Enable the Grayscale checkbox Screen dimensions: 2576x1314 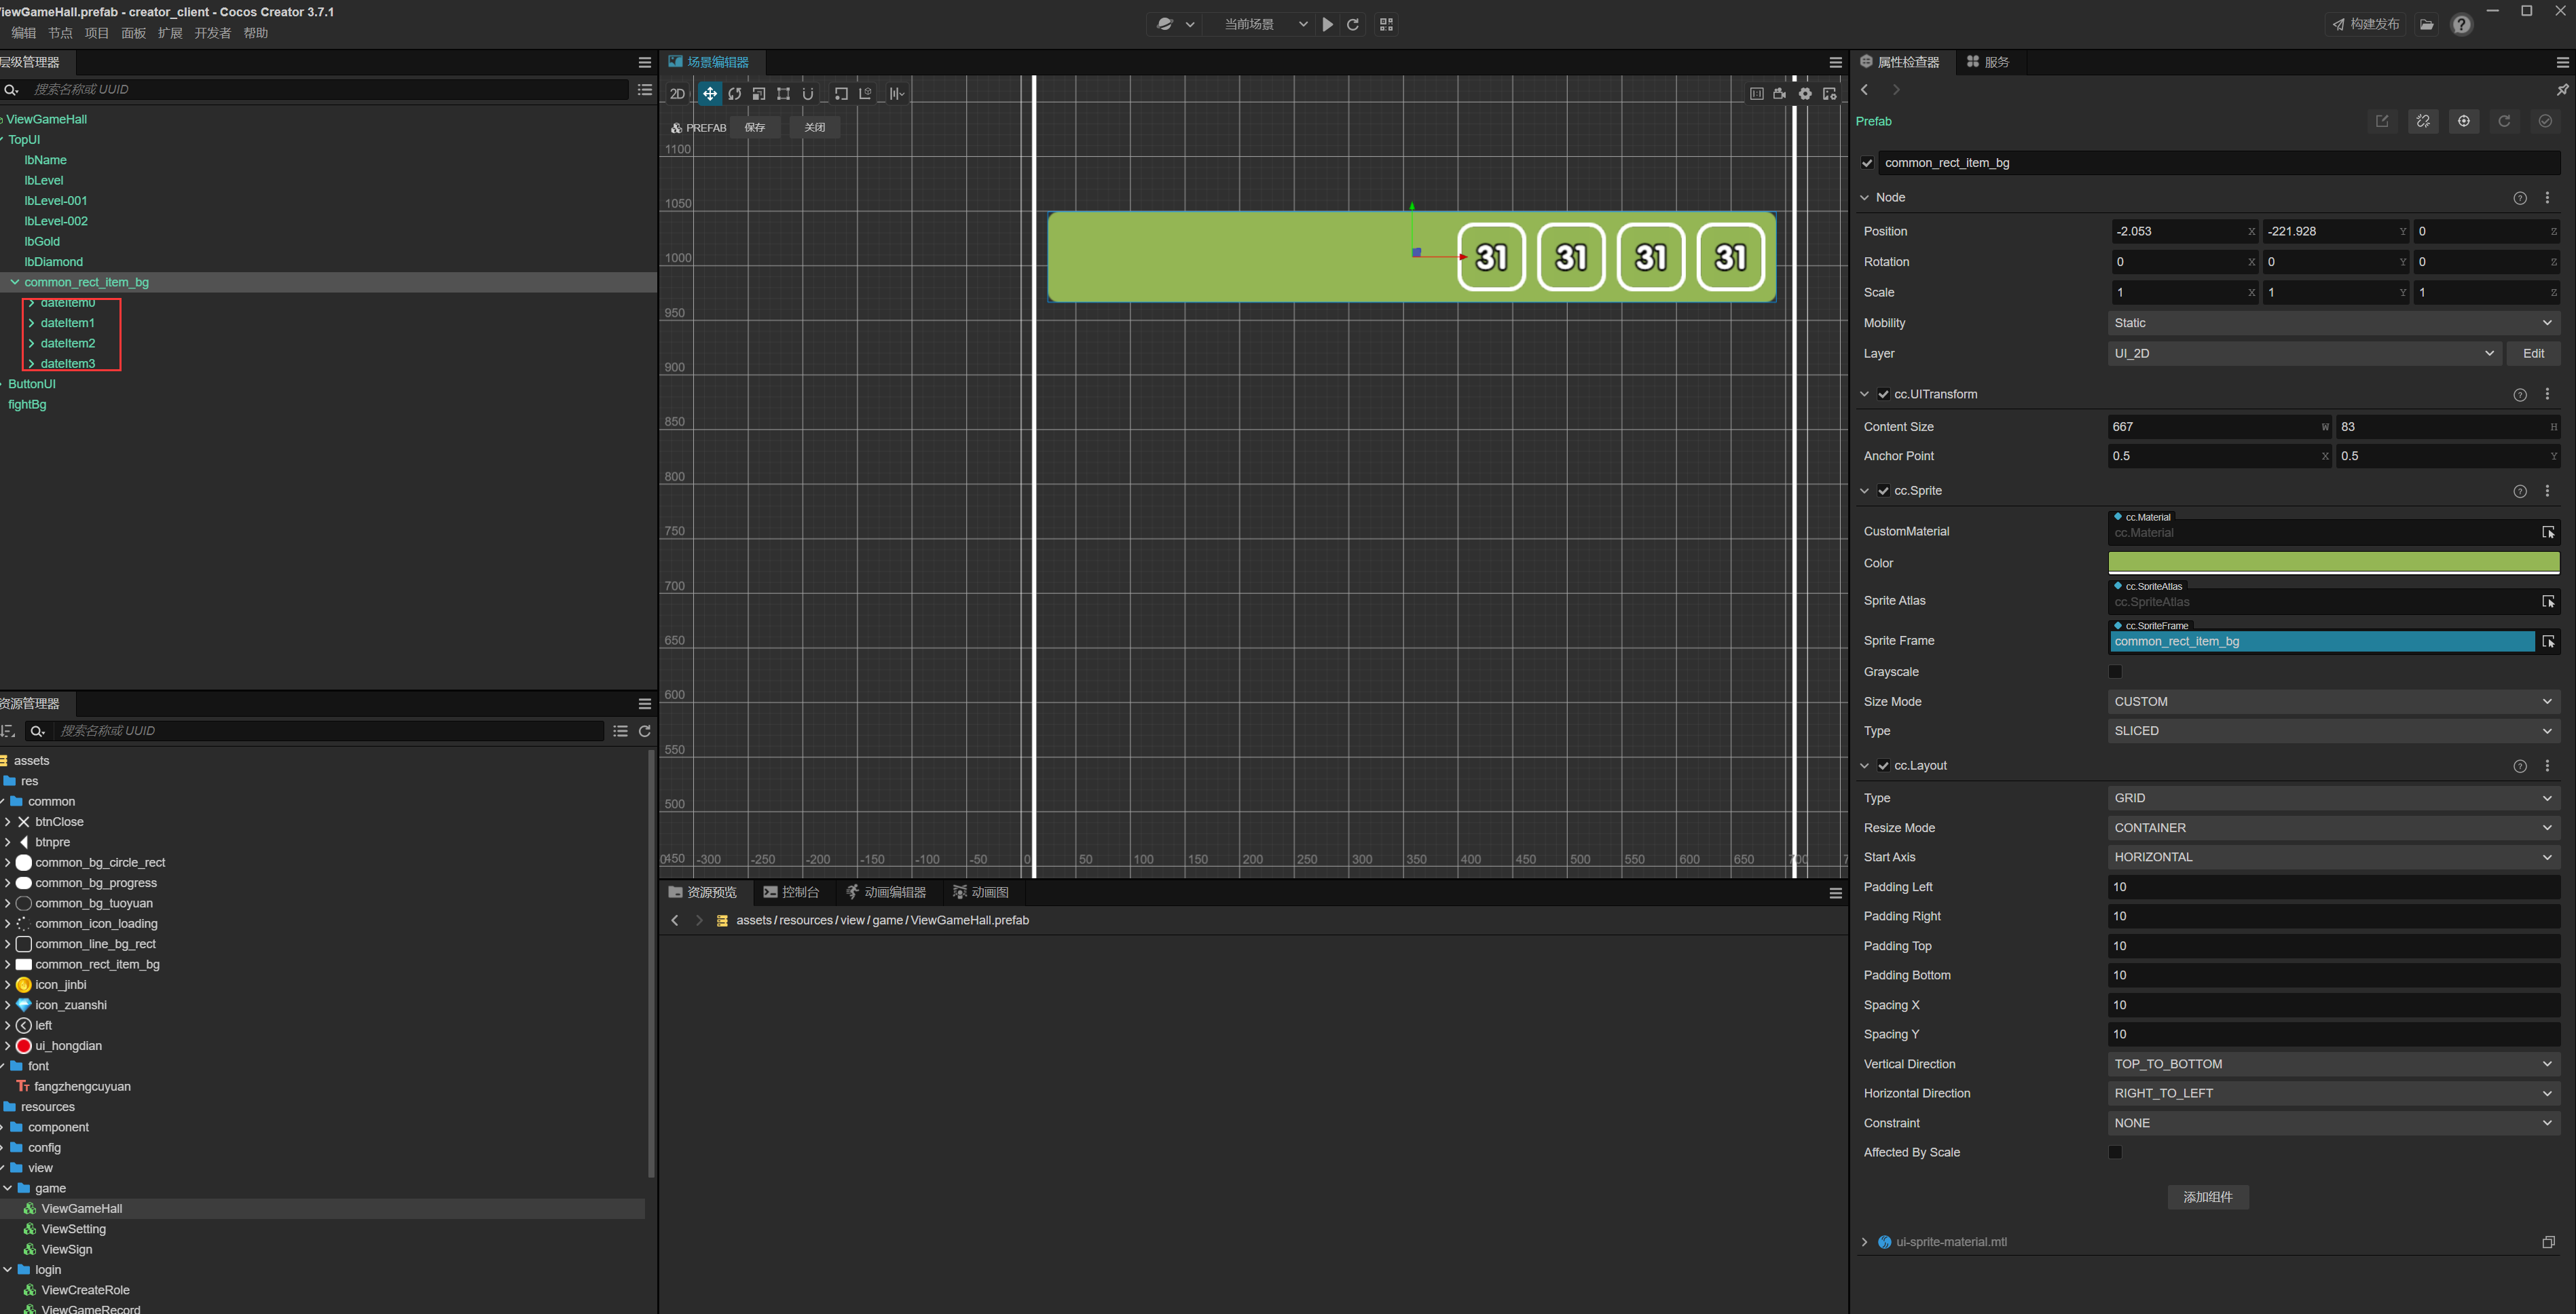pos(2115,672)
